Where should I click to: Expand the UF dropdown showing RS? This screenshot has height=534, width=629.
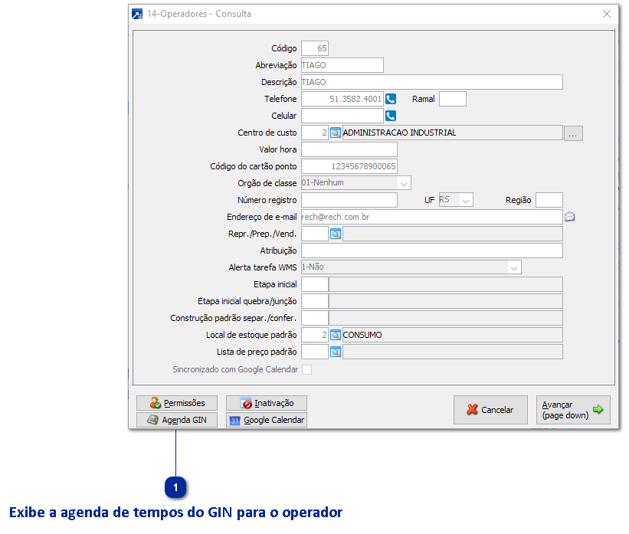pyautogui.click(x=465, y=200)
